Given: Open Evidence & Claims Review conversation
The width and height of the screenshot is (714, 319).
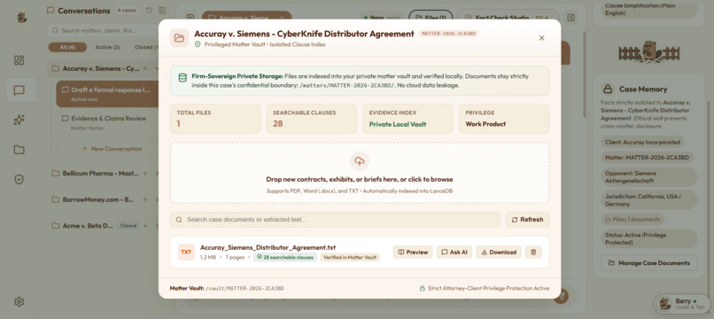Looking at the screenshot, I should (x=107, y=122).
